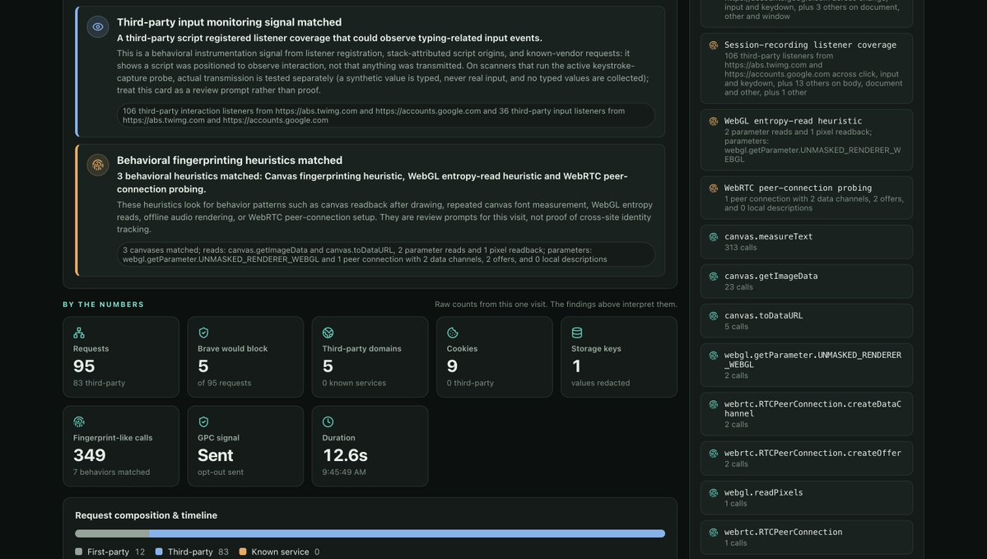Image resolution: width=987 pixels, height=559 pixels.
Task: Click the 0 known services caption
Action: click(354, 383)
